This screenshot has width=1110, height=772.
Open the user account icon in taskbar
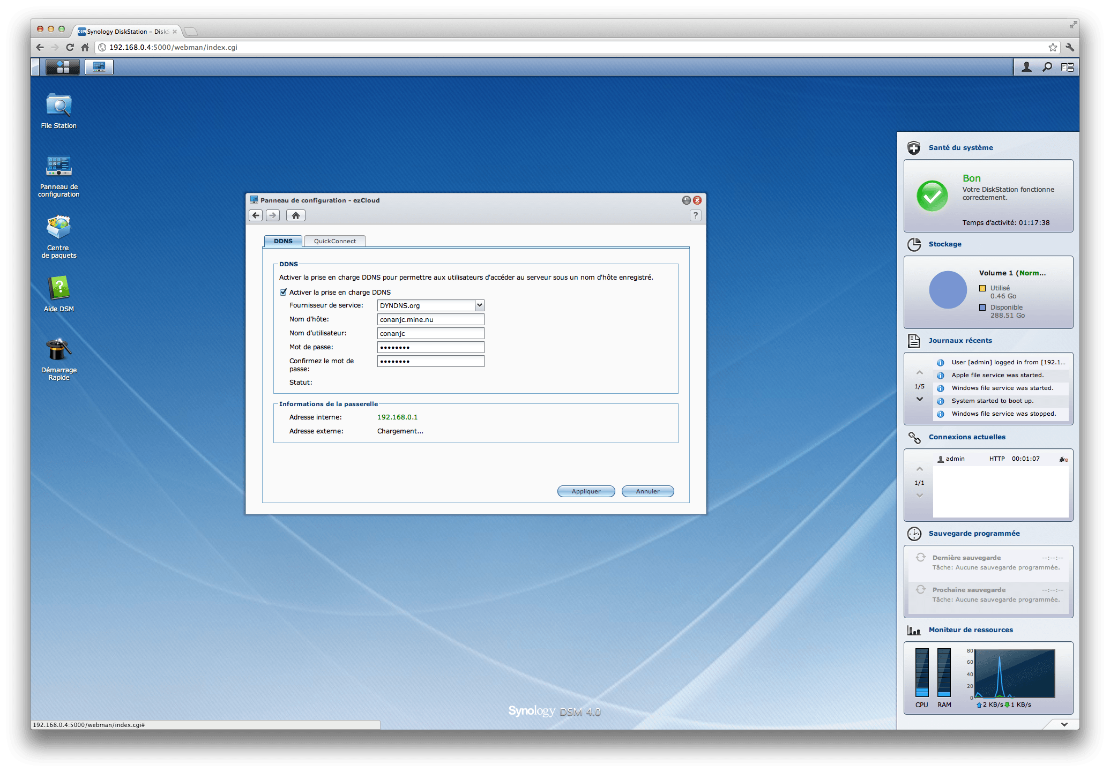(1026, 67)
